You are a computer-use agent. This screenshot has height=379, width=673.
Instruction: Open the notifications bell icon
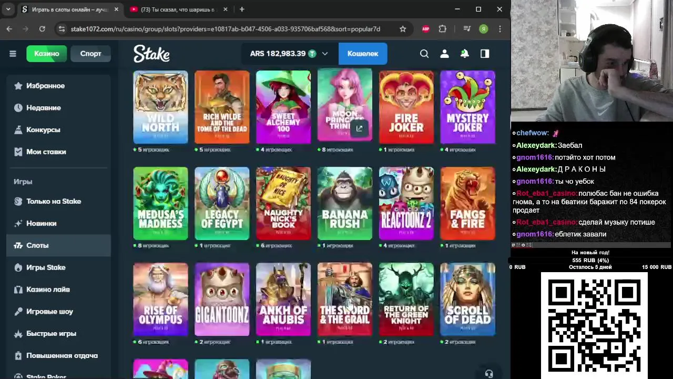(x=465, y=54)
